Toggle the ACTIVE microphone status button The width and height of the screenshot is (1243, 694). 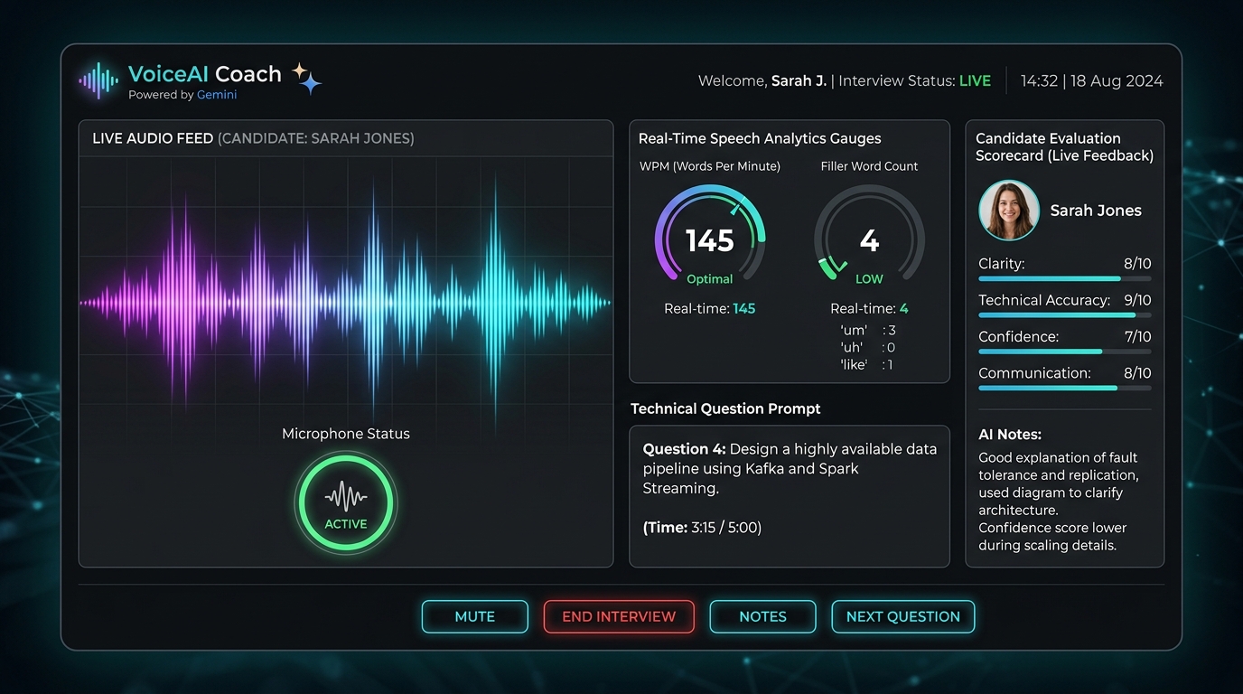pos(346,502)
